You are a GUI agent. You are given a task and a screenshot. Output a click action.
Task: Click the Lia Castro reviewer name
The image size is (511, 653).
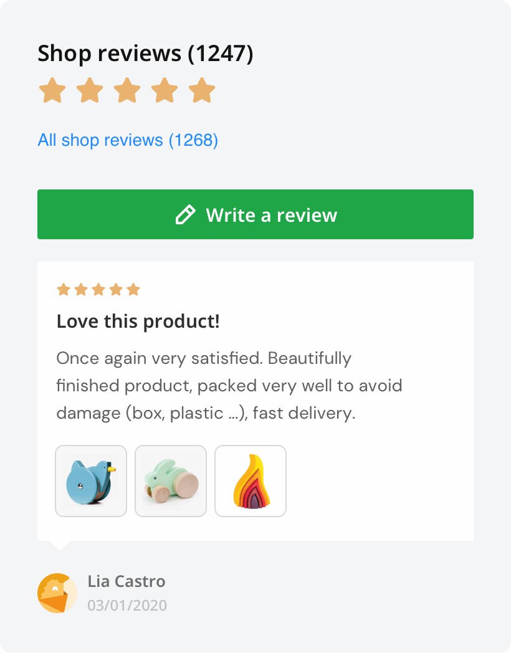(x=127, y=581)
